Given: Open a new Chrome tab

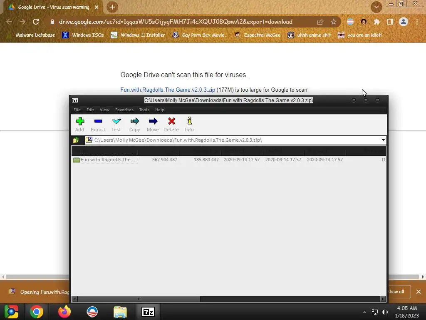Looking at the screenshot, I should (112, 7).
